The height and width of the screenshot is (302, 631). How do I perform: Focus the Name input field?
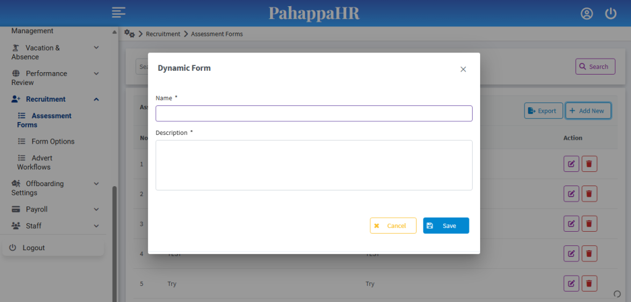pos(314,113)
